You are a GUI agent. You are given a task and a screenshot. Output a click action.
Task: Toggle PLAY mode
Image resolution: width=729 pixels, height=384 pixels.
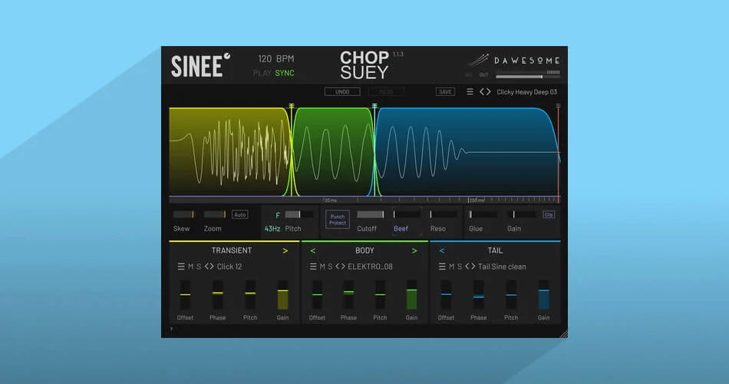262,73
